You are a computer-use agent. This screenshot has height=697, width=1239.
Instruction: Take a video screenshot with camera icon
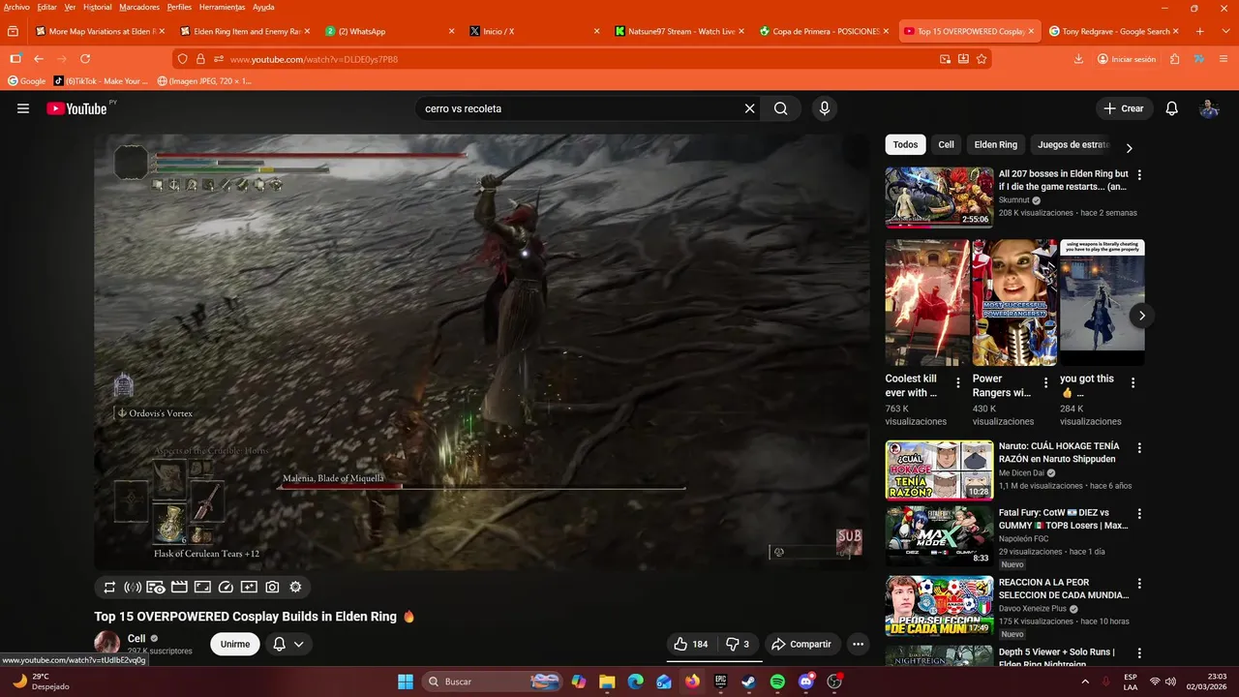click(272, 587)
